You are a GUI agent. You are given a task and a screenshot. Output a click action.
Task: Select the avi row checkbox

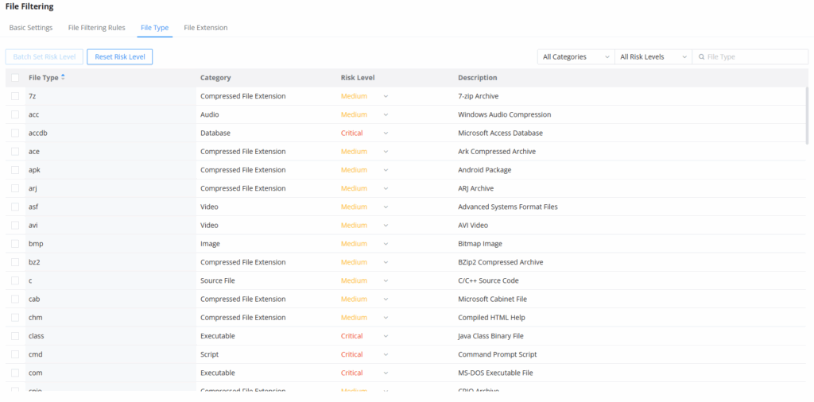(15, 225)
